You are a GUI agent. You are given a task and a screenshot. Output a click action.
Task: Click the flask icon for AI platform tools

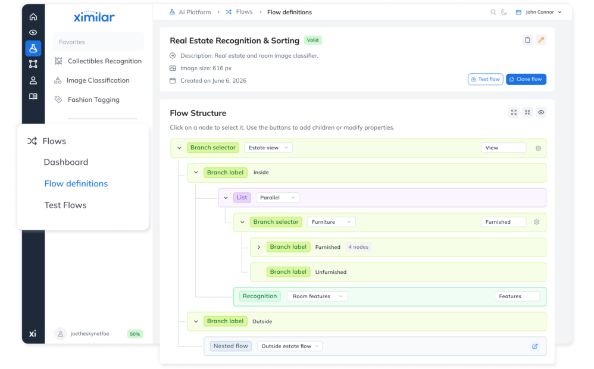tap(33, 48)
